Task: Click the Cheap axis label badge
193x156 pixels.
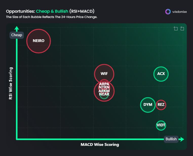Action: tap(17, 35)
